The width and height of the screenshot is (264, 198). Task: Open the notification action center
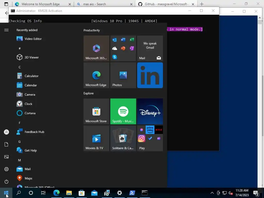pos(256,193)
